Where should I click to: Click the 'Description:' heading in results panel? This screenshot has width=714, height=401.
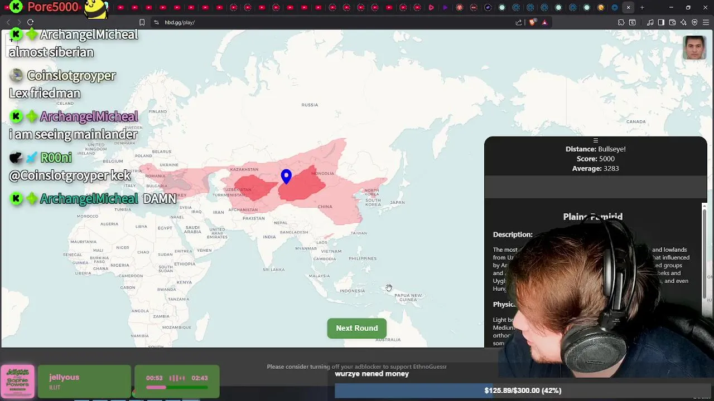pyautogui.click(x=513, y=234)
